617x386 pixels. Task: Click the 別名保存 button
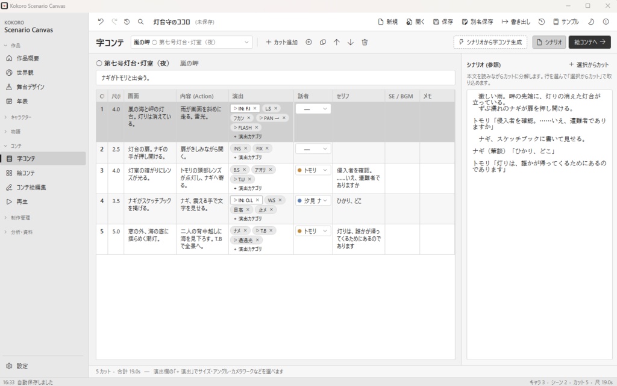(x=477, y=22)
